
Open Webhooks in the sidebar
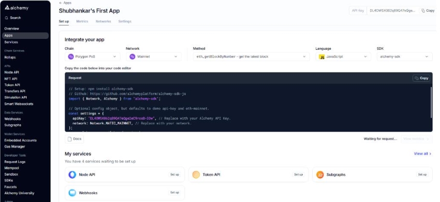12,119
